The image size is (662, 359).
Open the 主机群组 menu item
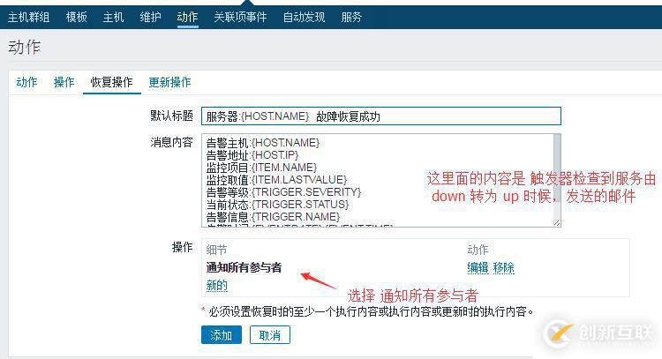point(29,18)
